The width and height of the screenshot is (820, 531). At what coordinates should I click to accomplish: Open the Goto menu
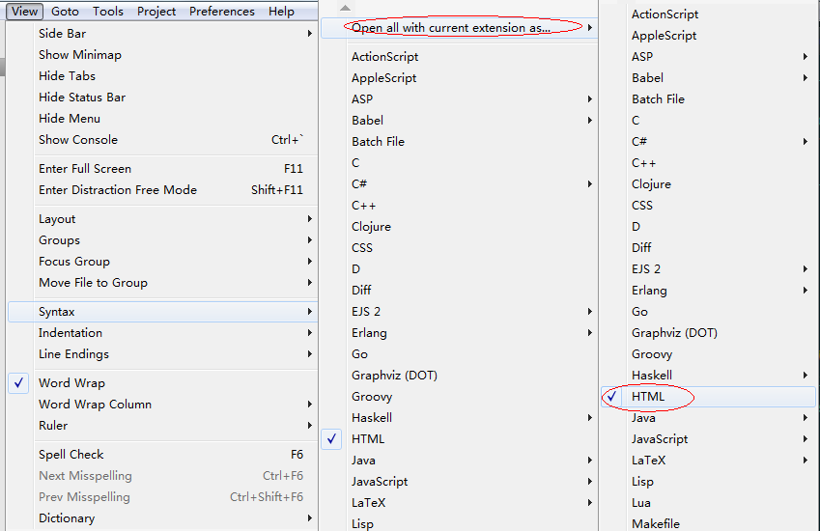(65, 11)
